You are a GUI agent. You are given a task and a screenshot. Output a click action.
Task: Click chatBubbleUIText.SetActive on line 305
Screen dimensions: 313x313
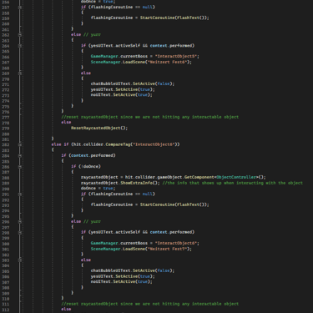pyautogui.click(x=123, y=270)
